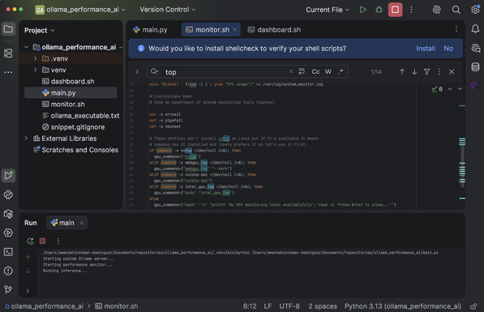Toggle Regex option in find bar

(341, 72)
